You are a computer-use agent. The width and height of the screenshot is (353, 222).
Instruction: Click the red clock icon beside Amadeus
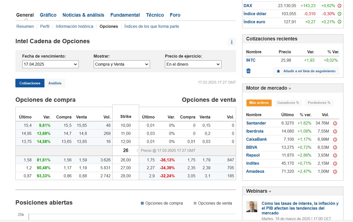335,171
